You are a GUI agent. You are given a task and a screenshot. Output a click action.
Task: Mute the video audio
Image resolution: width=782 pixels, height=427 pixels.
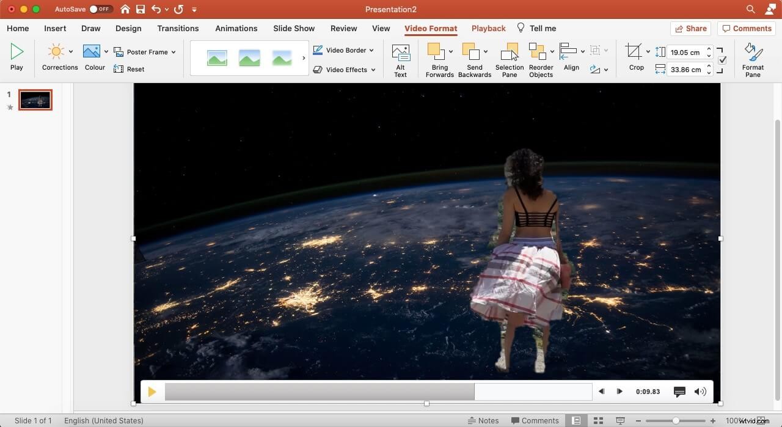click(700, 392)
